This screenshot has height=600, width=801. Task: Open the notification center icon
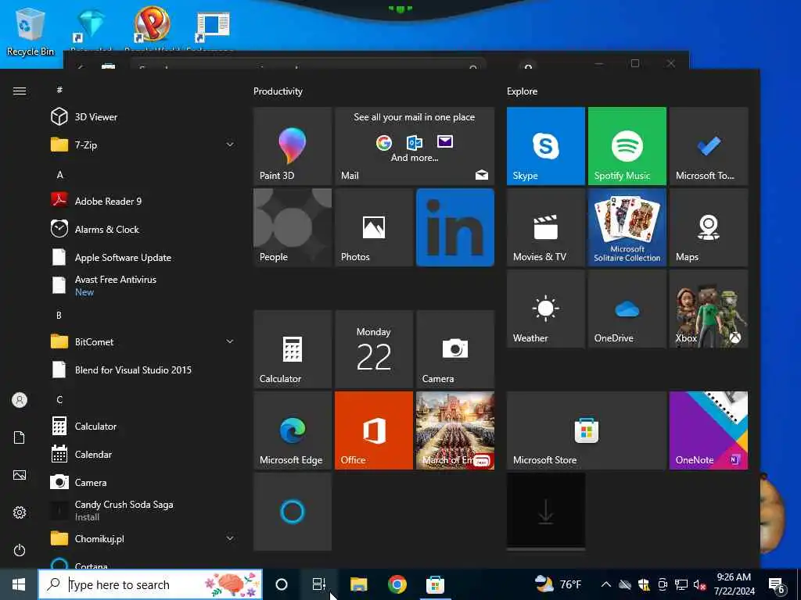777,585
